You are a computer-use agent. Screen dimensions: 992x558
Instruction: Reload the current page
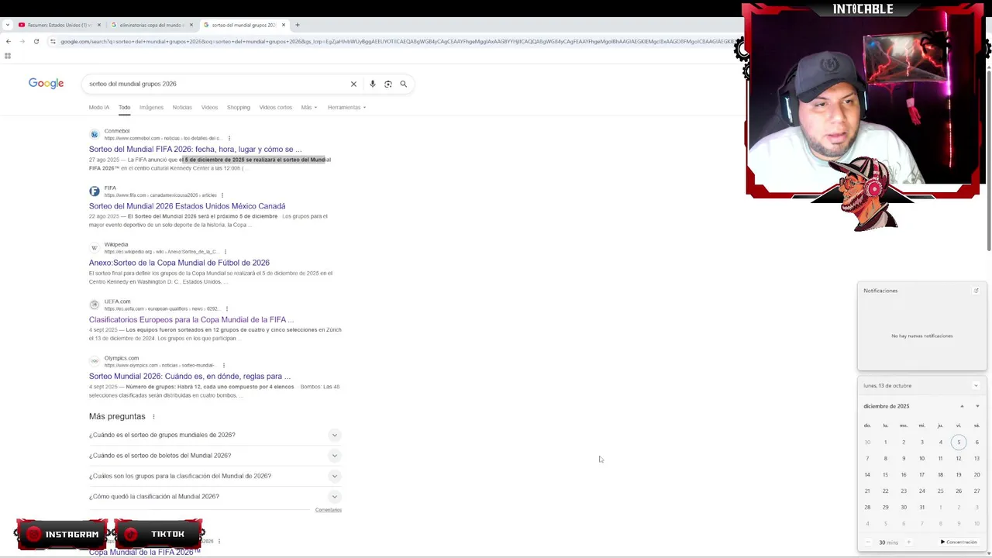(36, 41)
